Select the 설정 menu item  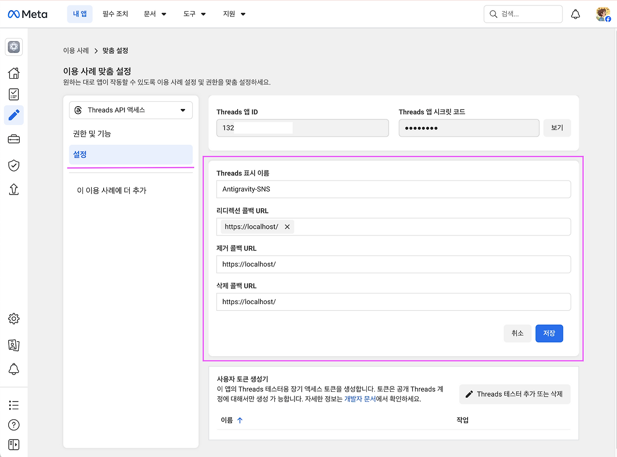pyautogui.click(x=131, y=155)
